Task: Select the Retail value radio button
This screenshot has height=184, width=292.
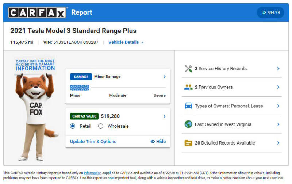Action: coord(73,126)
